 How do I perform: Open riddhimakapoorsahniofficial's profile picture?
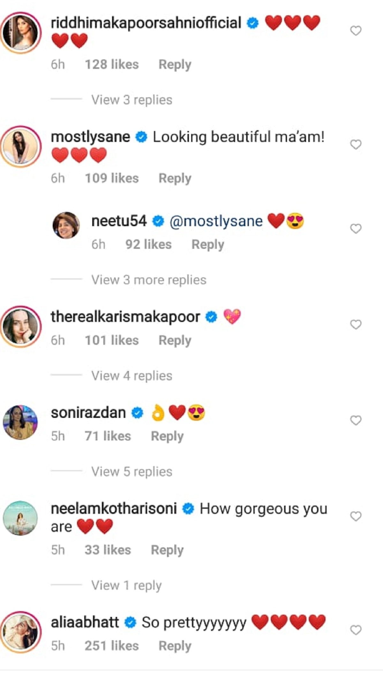point(21,33)
